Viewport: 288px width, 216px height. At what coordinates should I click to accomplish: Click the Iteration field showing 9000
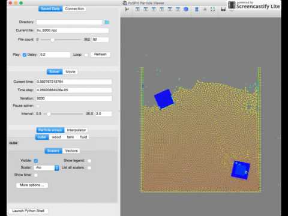tap(74, 98)
